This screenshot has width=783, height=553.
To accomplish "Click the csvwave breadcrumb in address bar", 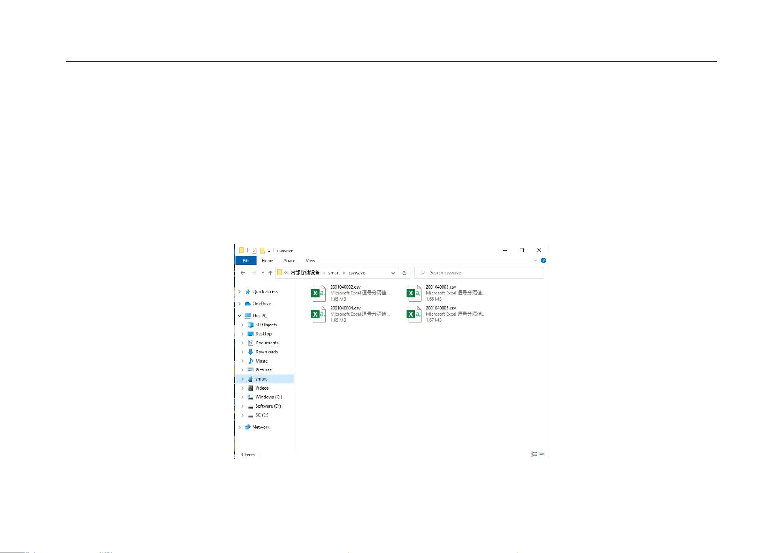I will pos(357,273).
